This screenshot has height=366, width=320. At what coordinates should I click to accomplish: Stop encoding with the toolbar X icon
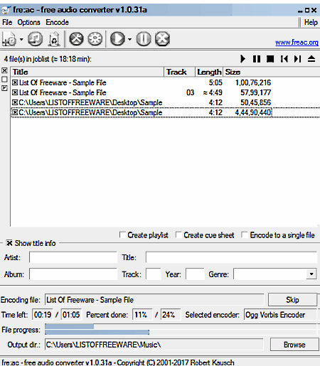click(x=162, y=39)
